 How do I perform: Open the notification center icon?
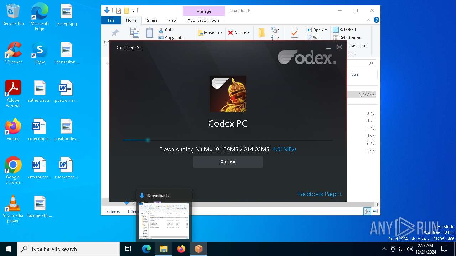click(444, 249)
